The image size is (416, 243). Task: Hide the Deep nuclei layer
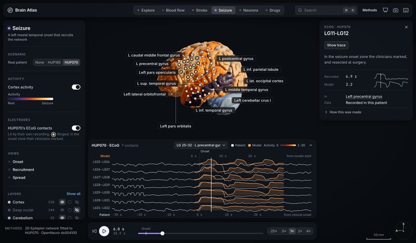[x=77, y=210]
